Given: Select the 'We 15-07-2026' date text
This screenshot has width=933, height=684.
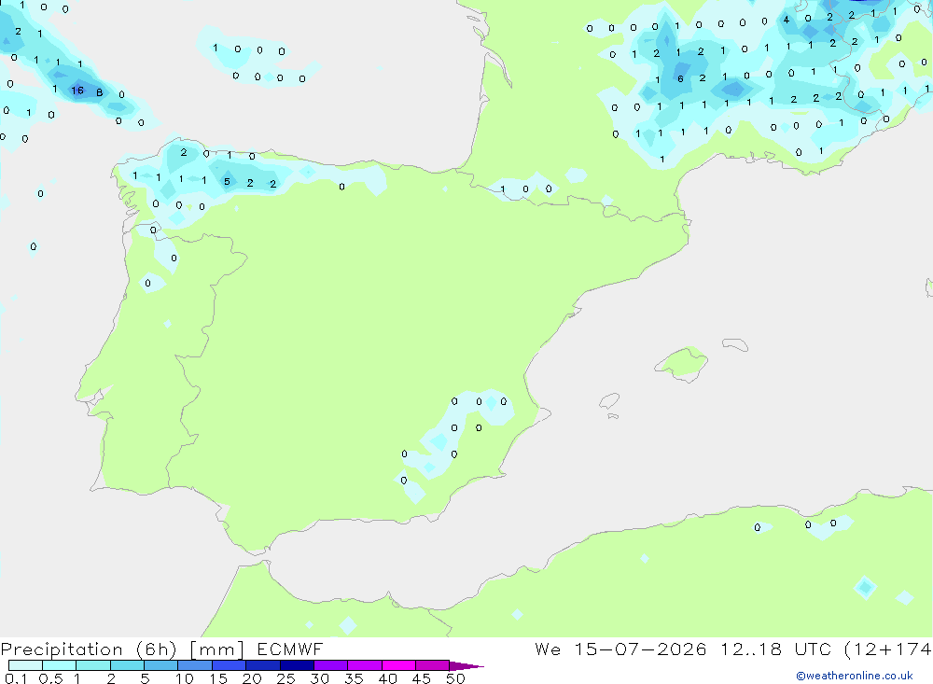Looking at the screenshot, I should click(620, 649).
